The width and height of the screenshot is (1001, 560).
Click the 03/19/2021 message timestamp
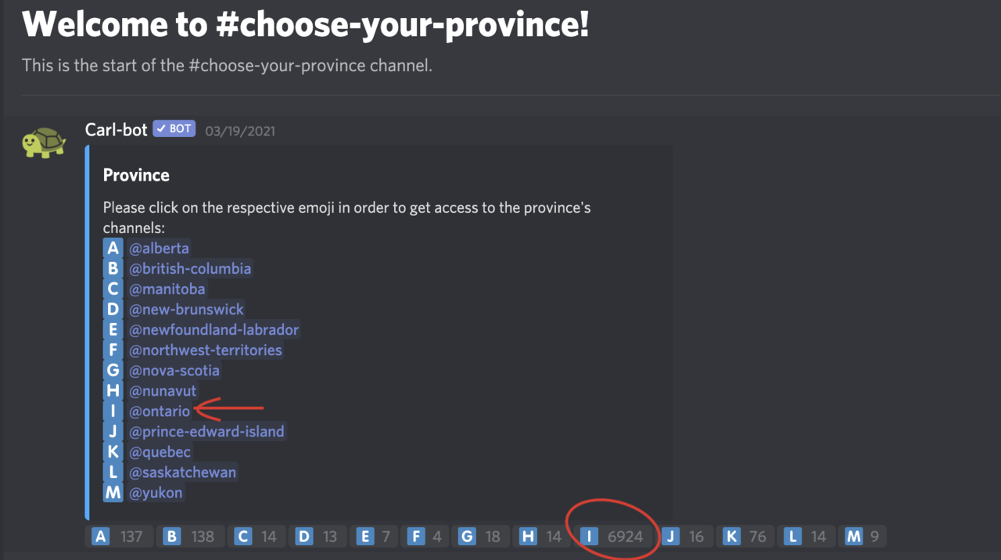tap(240, 131)
